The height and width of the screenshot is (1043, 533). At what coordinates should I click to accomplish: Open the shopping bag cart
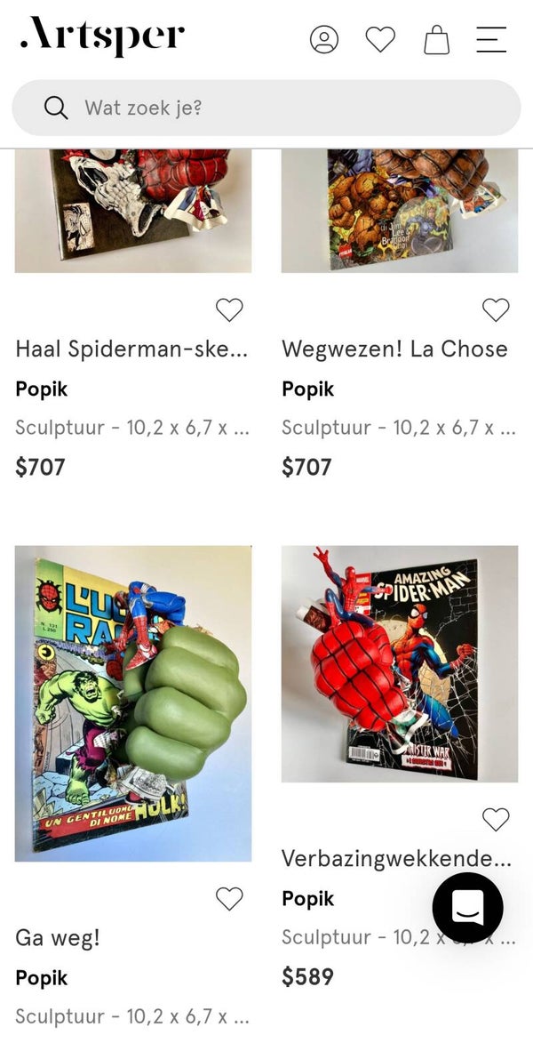click(437, 39)
